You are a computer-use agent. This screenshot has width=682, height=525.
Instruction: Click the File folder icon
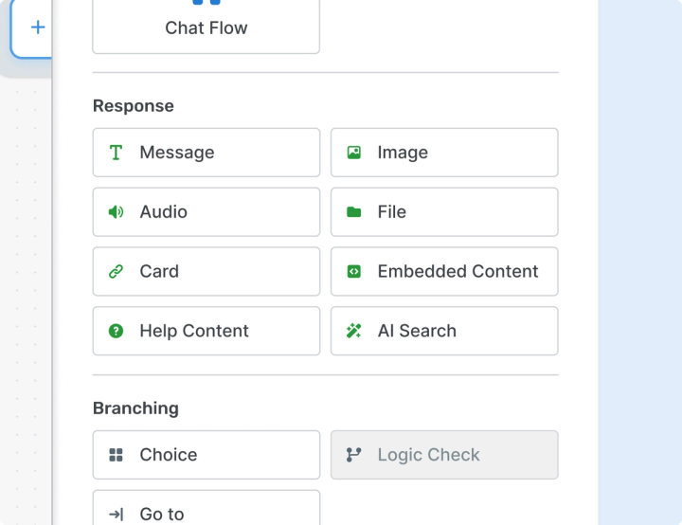click(353, 212)
